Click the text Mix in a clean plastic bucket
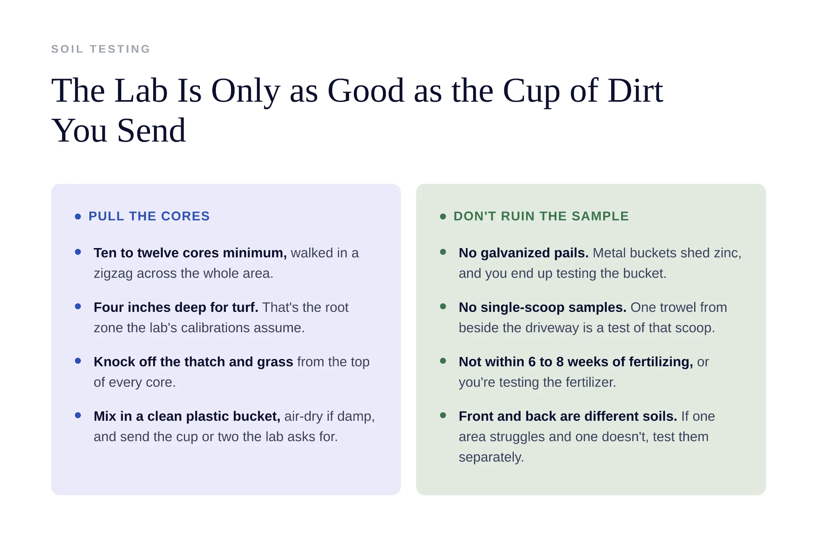Image resolution: width=817 pixels, height=542 pixels. point(187,416)
